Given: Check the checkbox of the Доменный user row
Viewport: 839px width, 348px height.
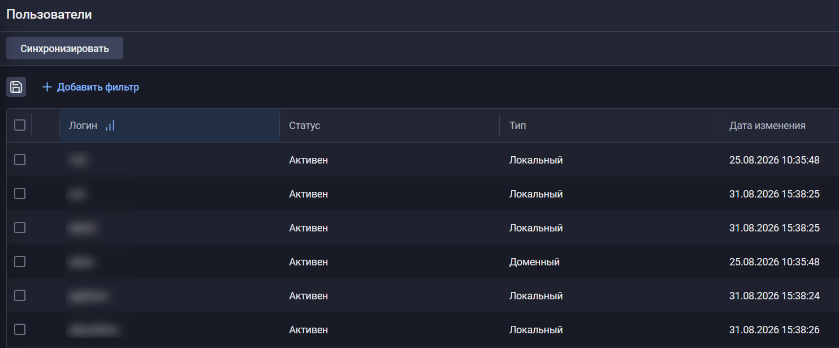Looking at the screenshot, I should pos(20,261).
